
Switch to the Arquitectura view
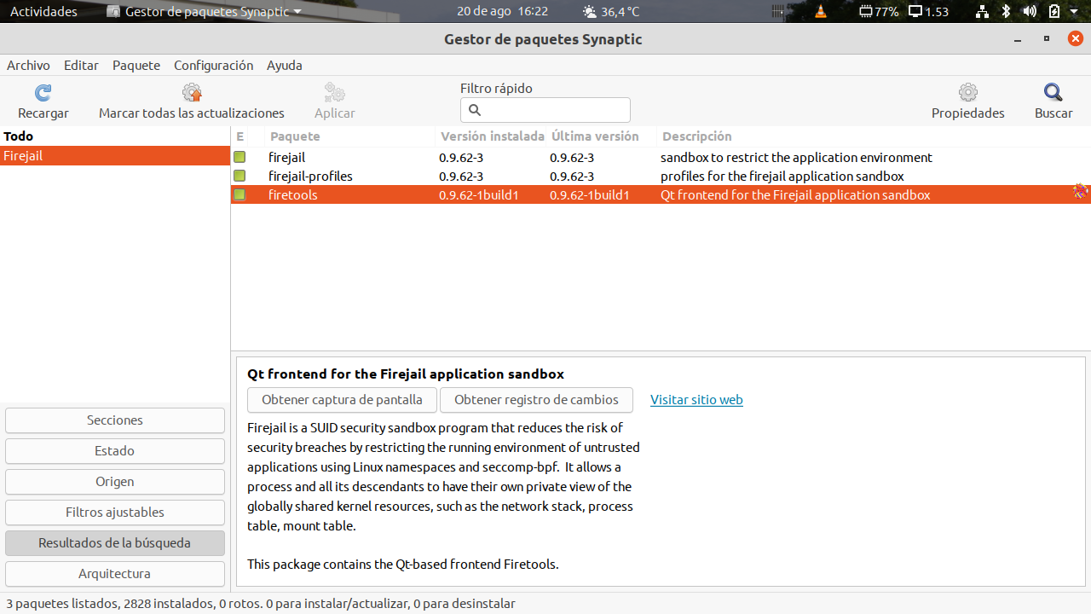(115, 574)
